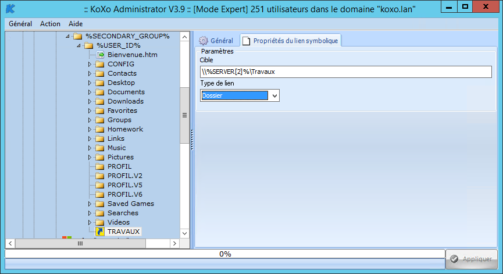Click the Groups folder icon
The width and height of the screenshot is (503, 274).
[100, 120]
